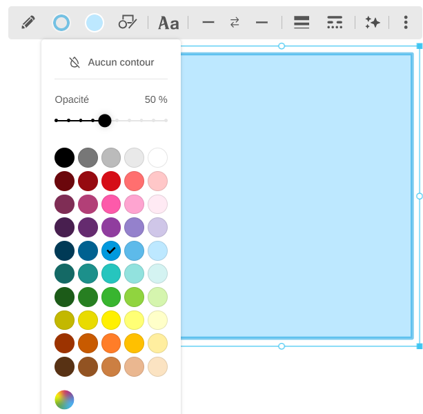This screenshot has width=423, height=414.
Task: Open the Aa text formatting options
Action: coord(168,23)
